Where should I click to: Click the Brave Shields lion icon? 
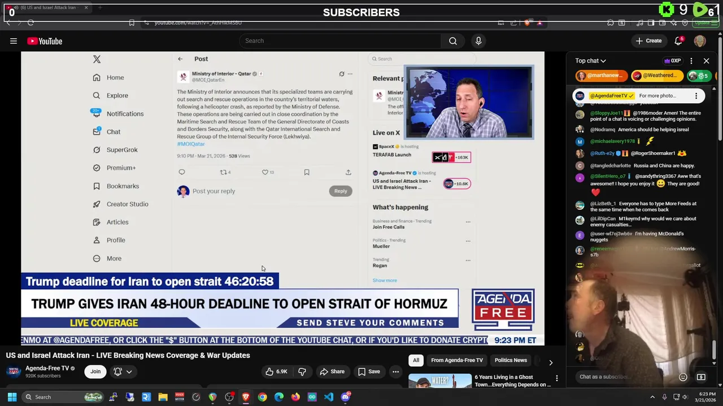[x=527, y=23]
